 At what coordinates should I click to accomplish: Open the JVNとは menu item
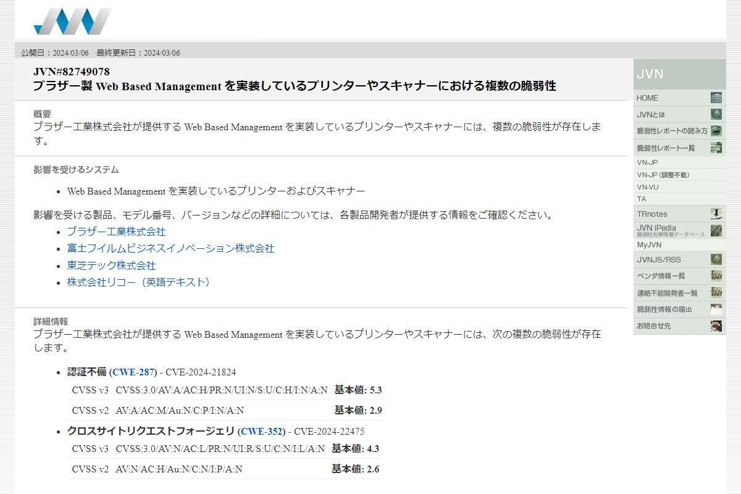pyautogui.click(x=679, y=114)
